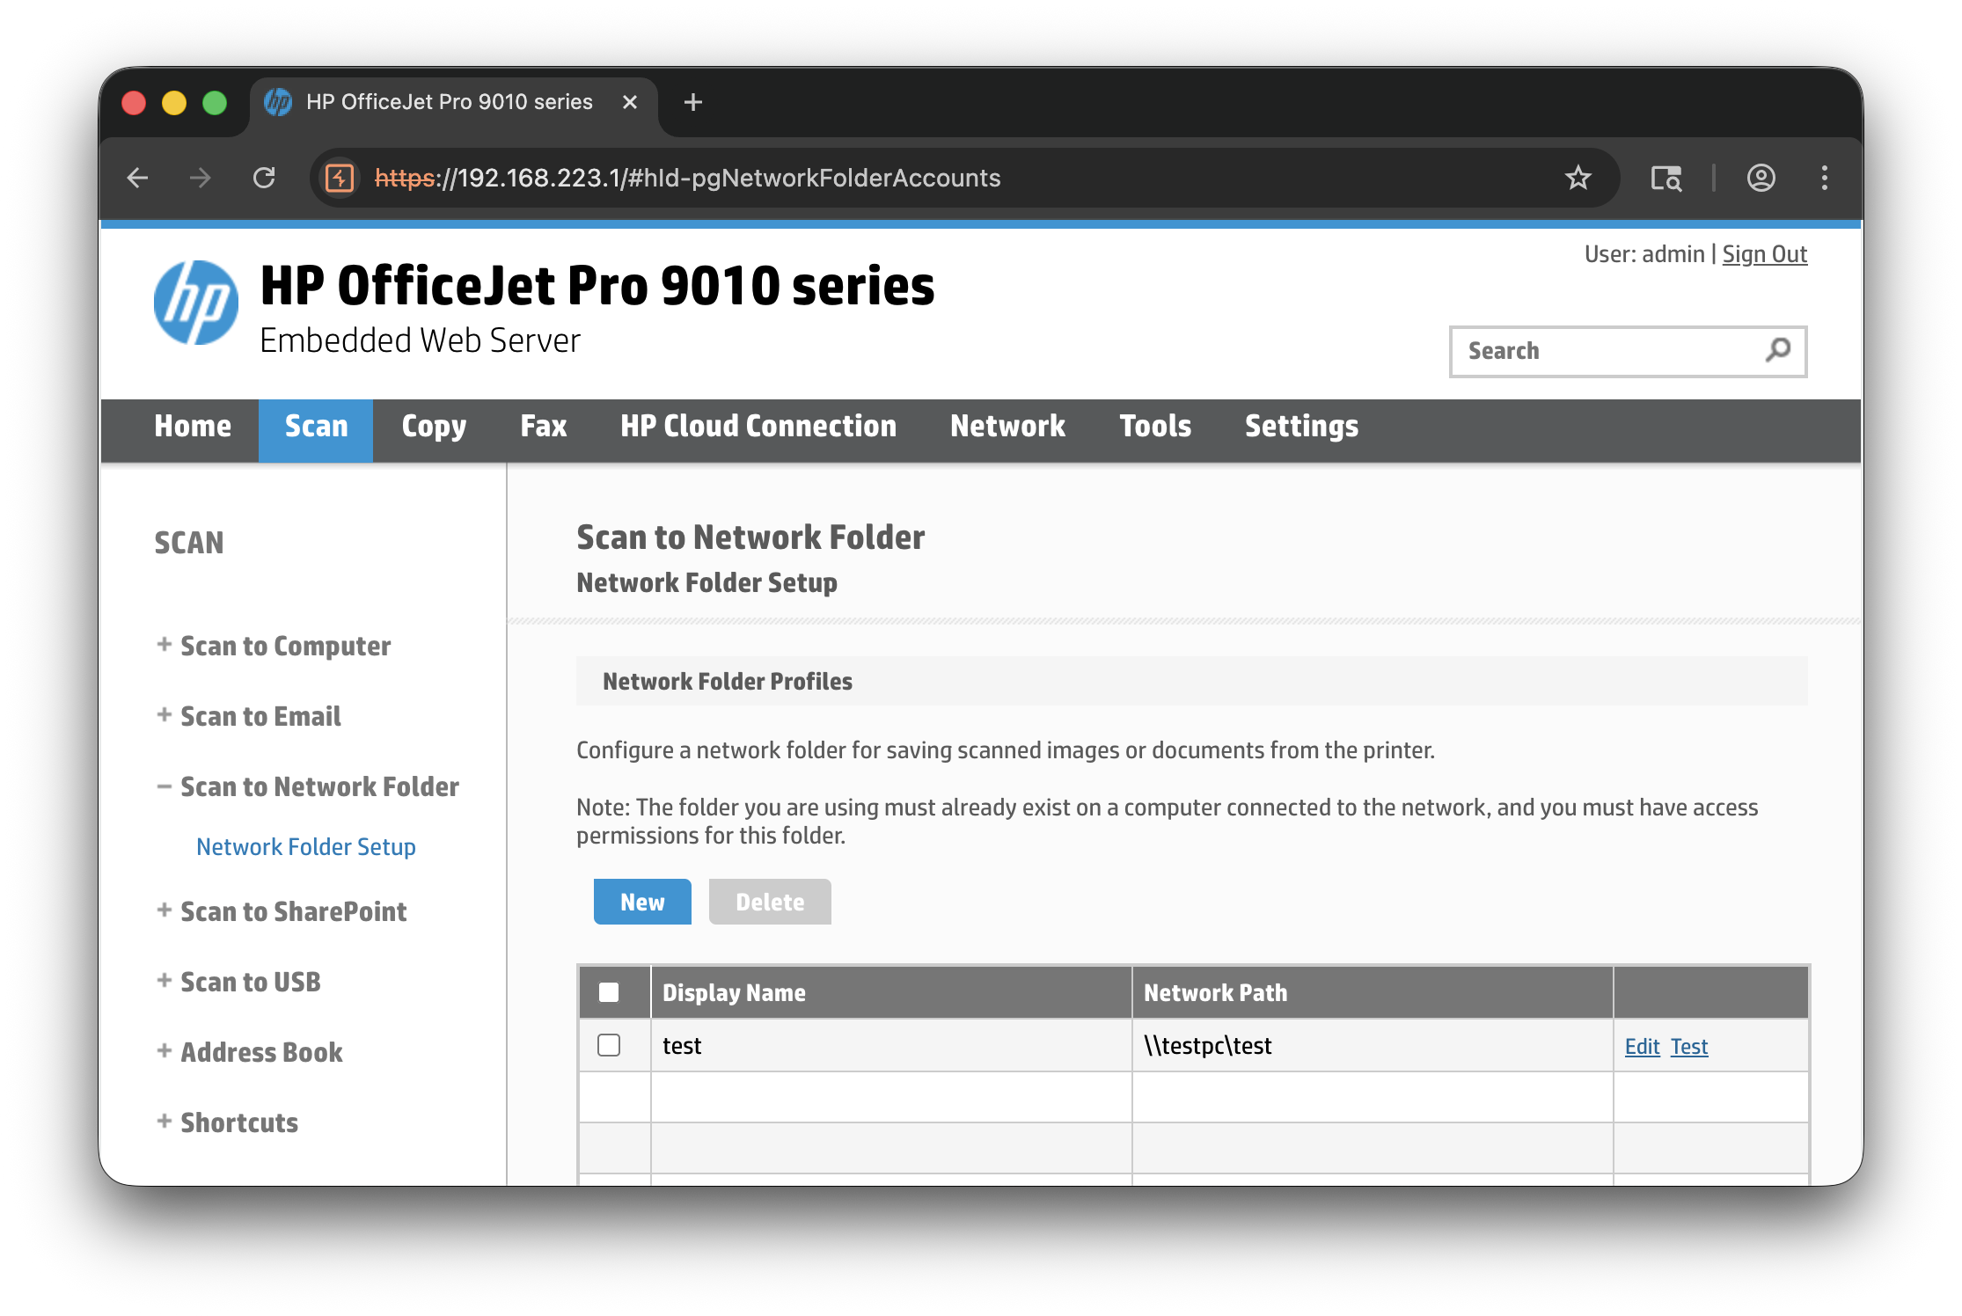Open the Network Folder Setup sidebar link

click(x=306, y=847)
